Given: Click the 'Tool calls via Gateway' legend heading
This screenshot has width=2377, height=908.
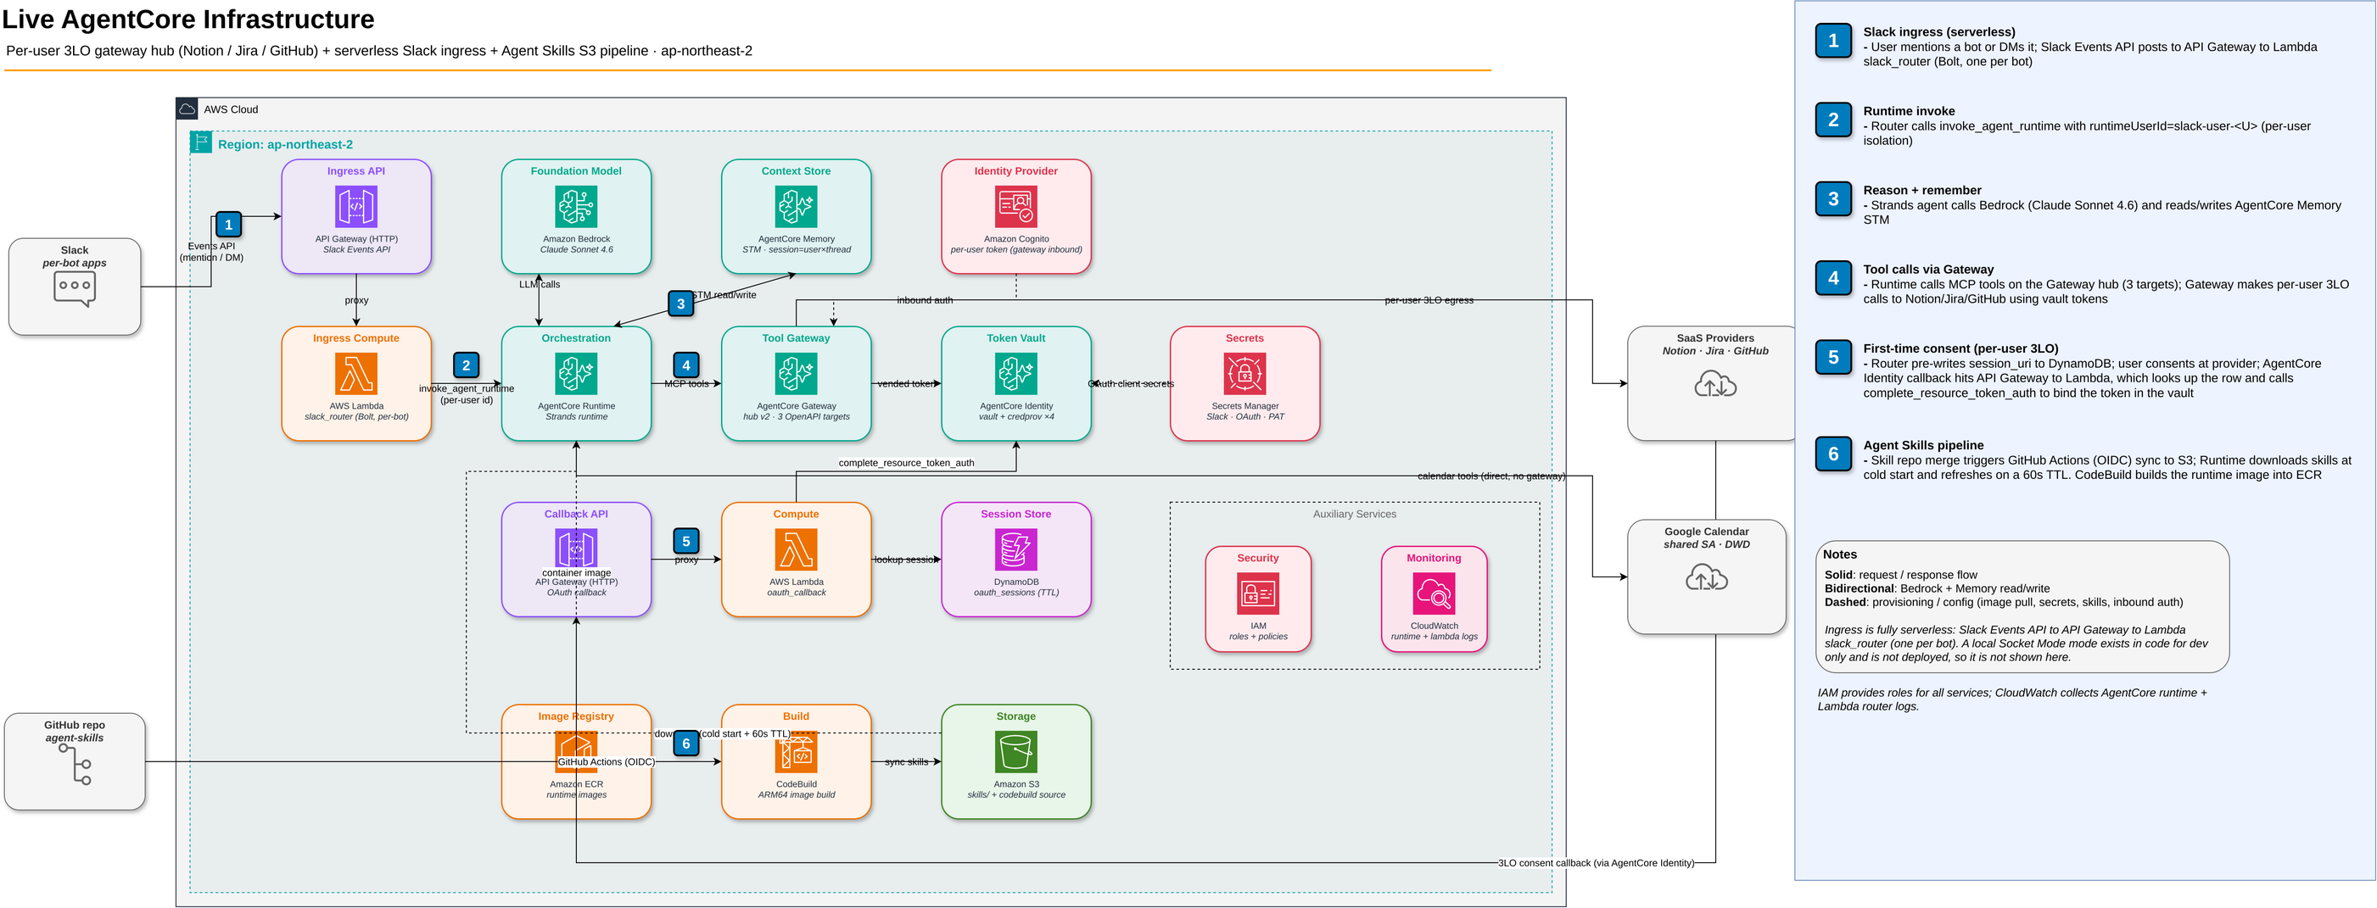Looking at the screenshot, I should coord(1927,269).
